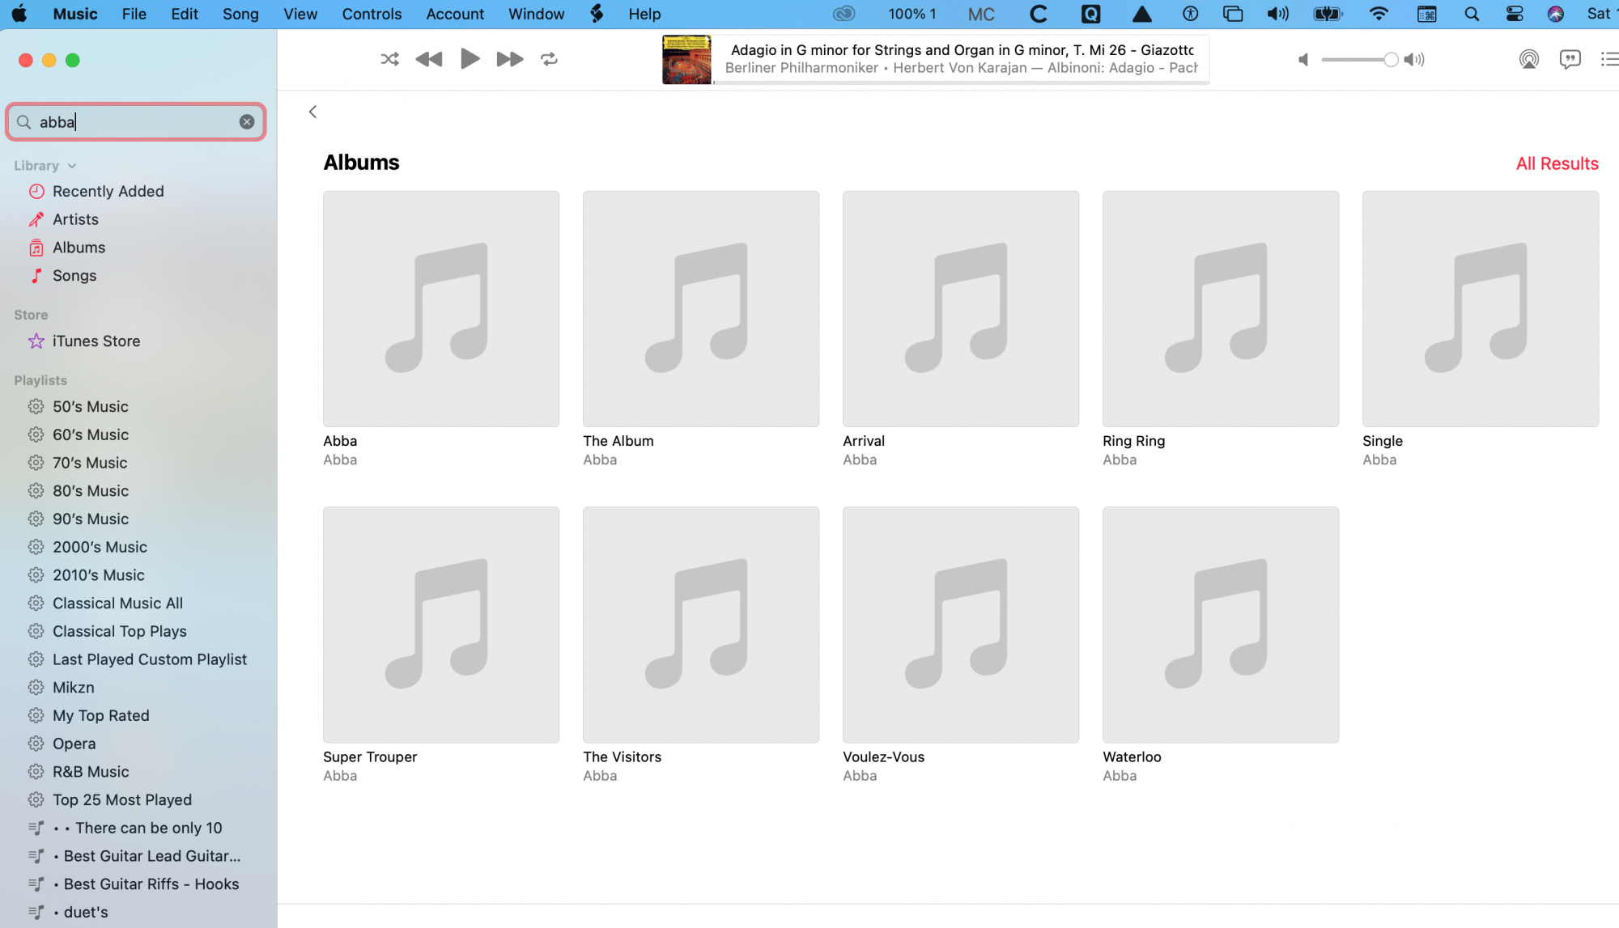This screenshot has height=928, width=1619.
Task: Open the Song menu
Action: point(240,14)
